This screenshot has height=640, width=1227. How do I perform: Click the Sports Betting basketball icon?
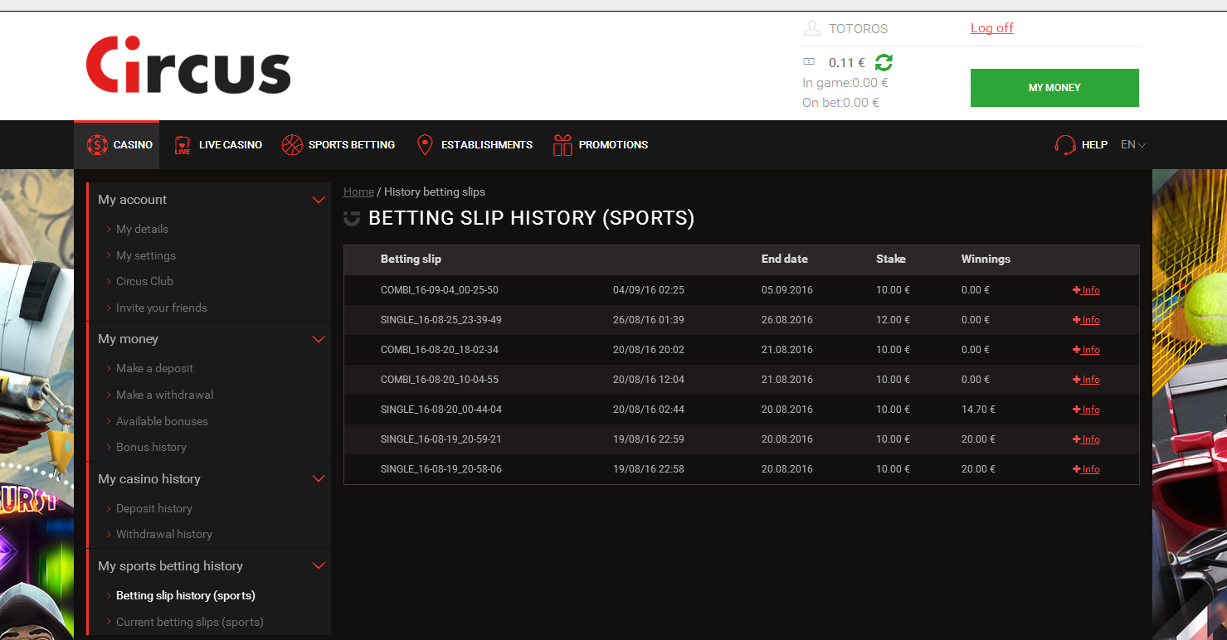click(x=292, y=145)
